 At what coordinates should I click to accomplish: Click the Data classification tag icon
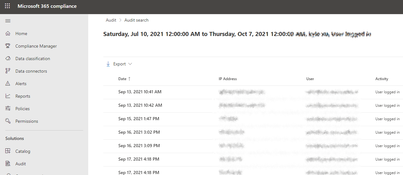point(8,59)
